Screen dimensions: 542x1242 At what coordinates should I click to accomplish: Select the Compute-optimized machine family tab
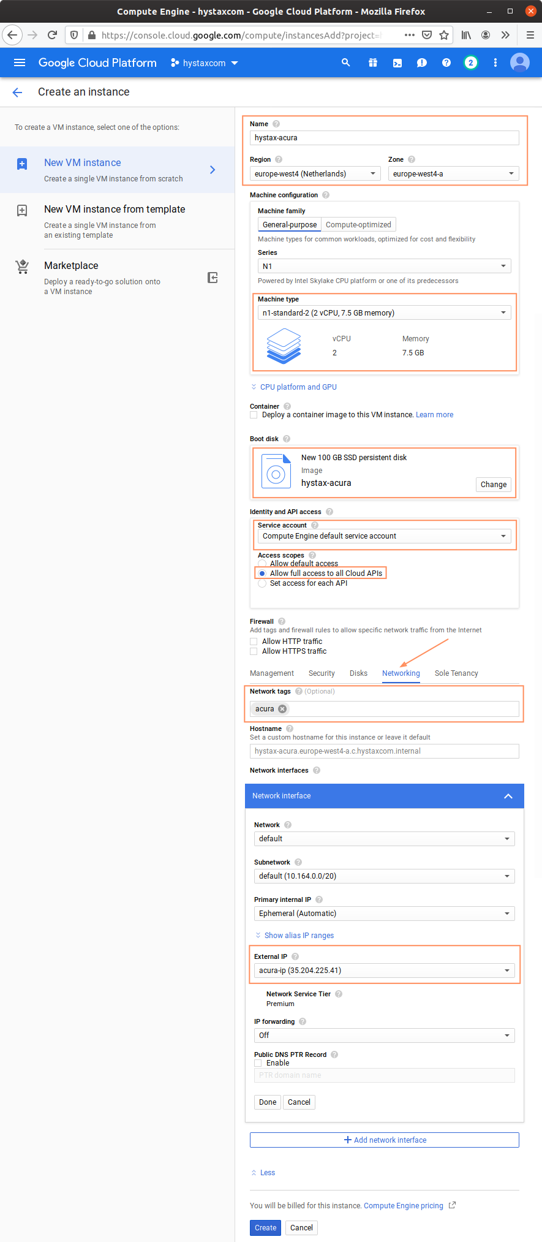tap(358, 225)
